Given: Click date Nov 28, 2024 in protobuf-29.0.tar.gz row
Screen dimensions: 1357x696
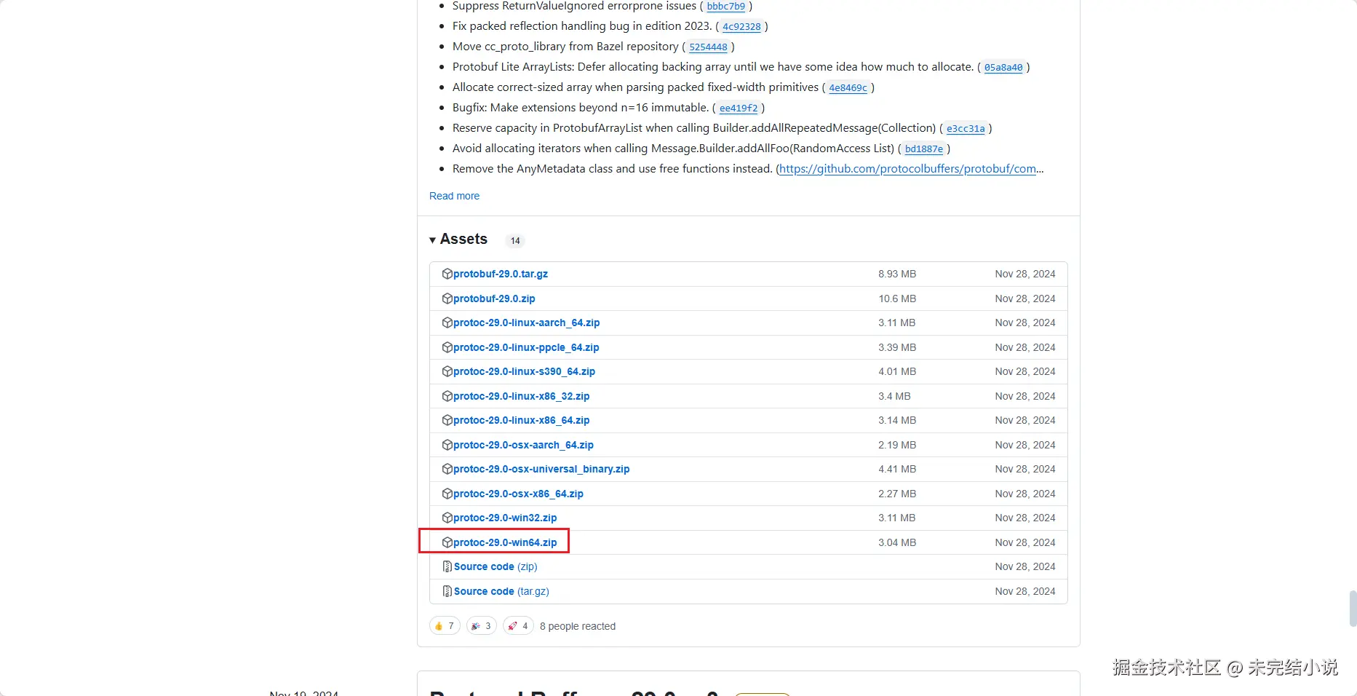Looking at the screenshot, I should click(x=1025, y=274).
